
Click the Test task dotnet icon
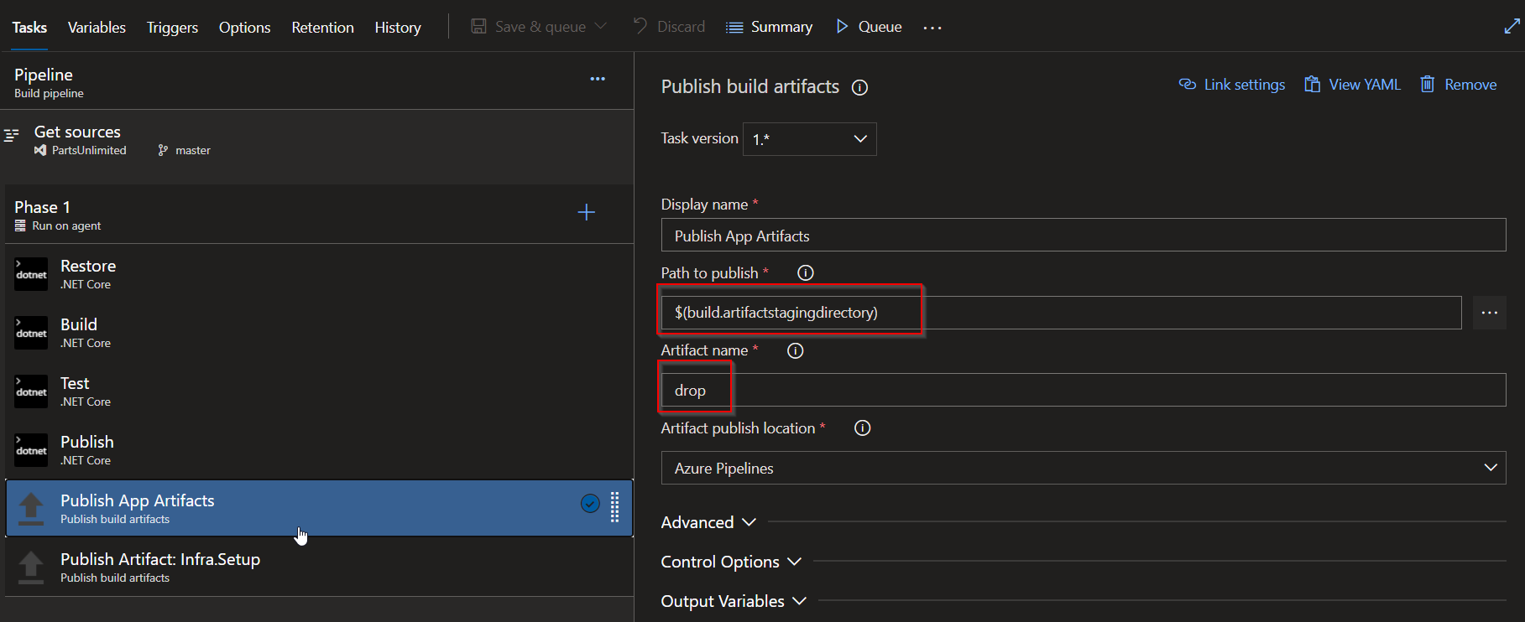(31, 391)
